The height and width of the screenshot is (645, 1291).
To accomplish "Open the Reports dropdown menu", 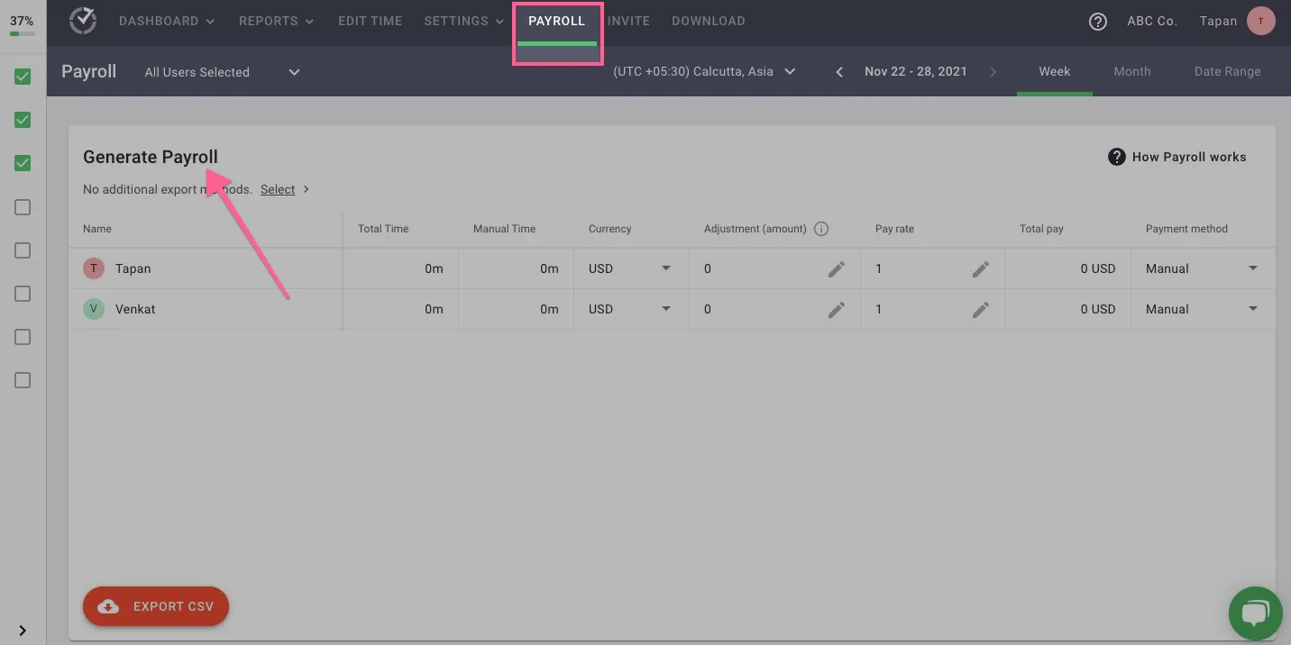I will (x=277, y=21).
